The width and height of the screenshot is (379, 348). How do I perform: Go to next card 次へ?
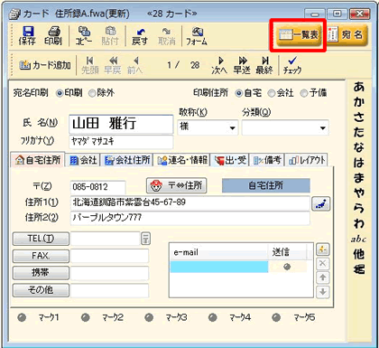[x=219, y=65]
